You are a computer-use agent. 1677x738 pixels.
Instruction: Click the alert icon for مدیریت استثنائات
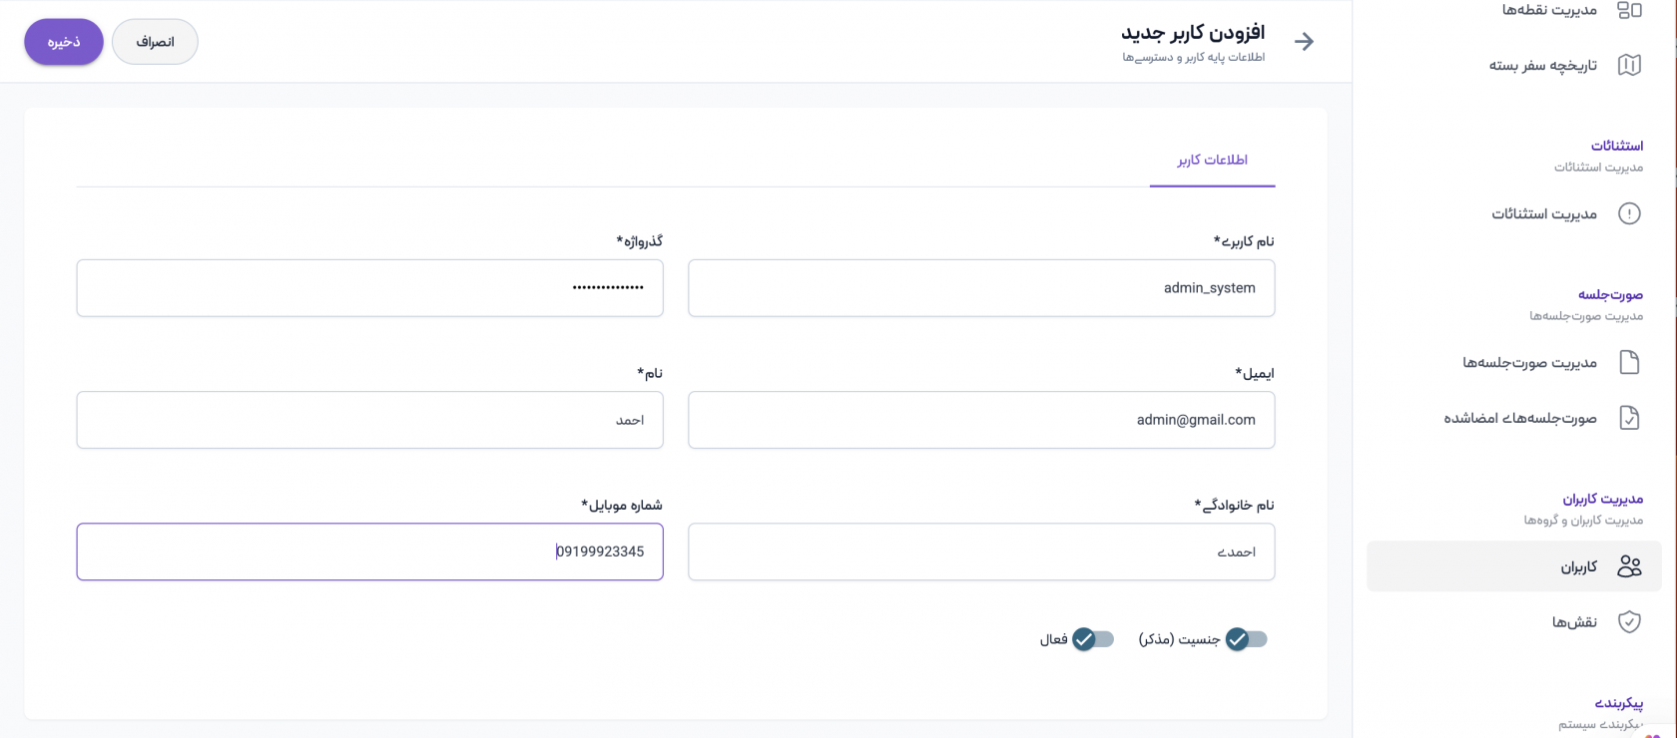[1629, 213]
